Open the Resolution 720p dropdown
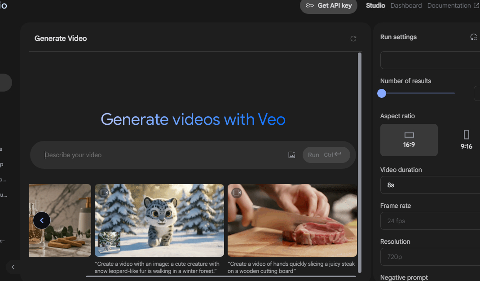 click(x=430, y=257)
